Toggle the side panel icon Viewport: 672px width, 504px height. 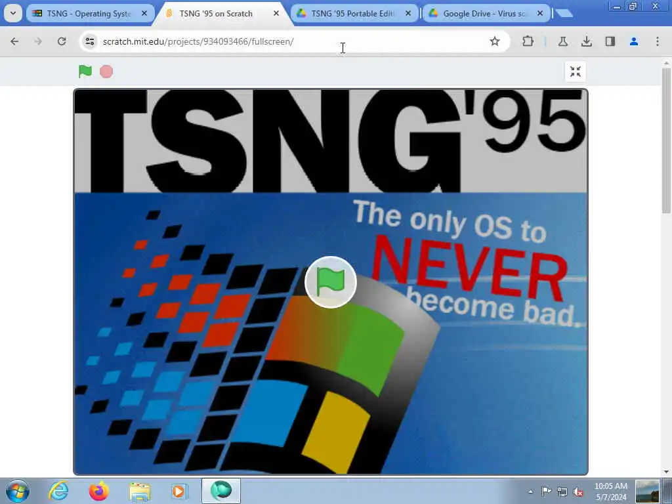[x=610, y=41]
